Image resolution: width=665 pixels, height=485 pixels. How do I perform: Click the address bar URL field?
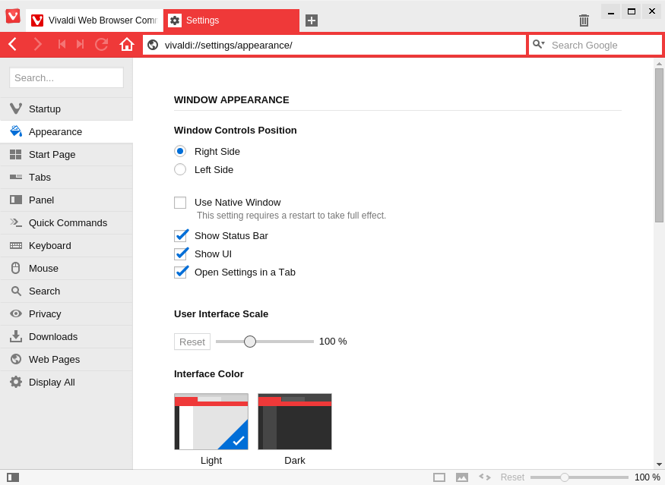(x=334, y=45)
